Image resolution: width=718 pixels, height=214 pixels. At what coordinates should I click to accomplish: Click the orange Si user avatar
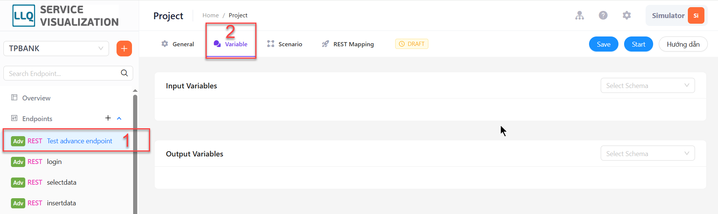point(696,15)
